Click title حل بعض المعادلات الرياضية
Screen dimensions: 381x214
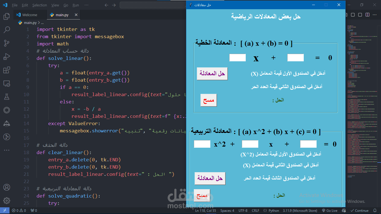(x=266, y=16)
